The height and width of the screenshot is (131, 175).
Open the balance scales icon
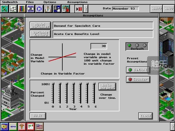click(x=13, y=9)
